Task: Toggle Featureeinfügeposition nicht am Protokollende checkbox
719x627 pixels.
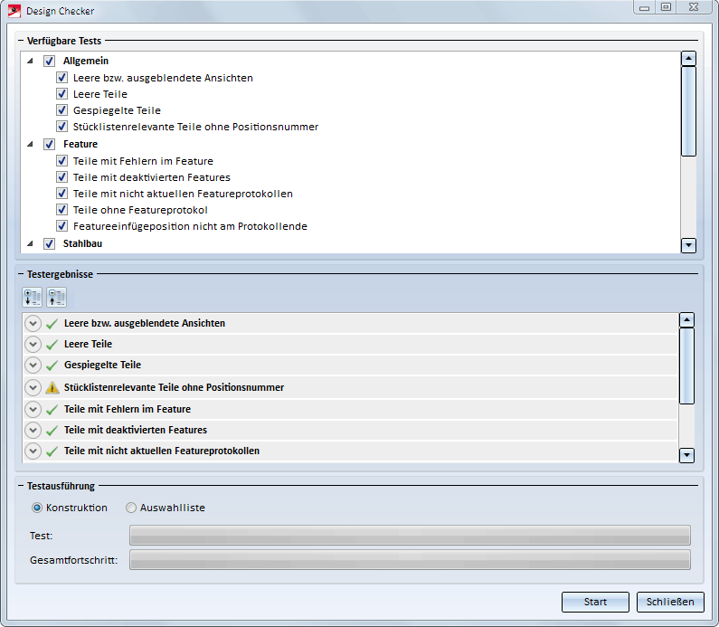Action: coord(61,226)
